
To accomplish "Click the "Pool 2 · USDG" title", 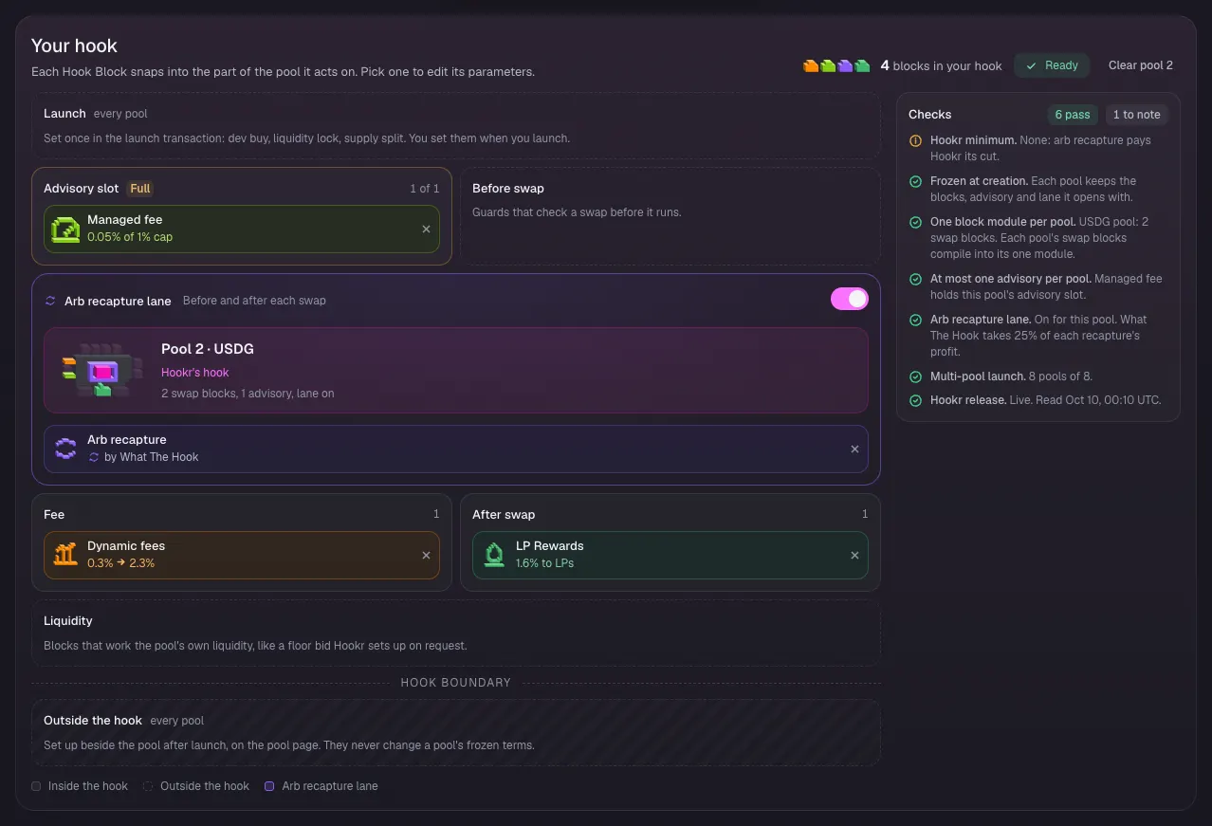I will coord(208,349).
